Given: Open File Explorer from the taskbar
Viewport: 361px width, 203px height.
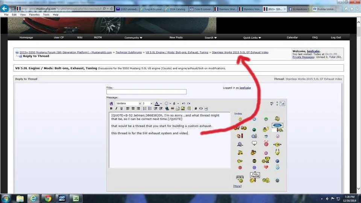Looking at the screenshot, I should point(20,198).
